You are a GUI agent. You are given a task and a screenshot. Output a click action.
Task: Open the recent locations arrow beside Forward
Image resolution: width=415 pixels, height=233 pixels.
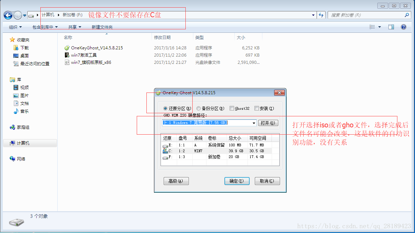25,16
